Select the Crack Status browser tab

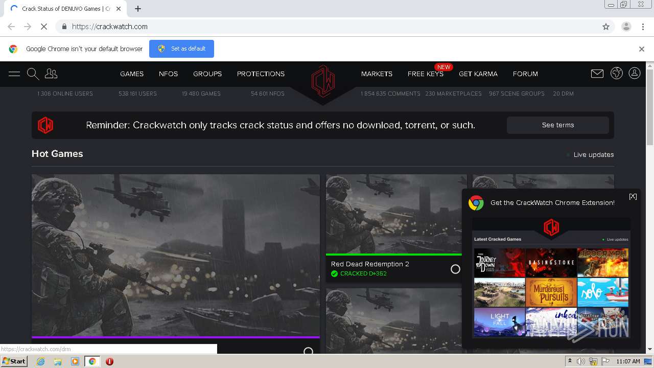tap(66, 9)
